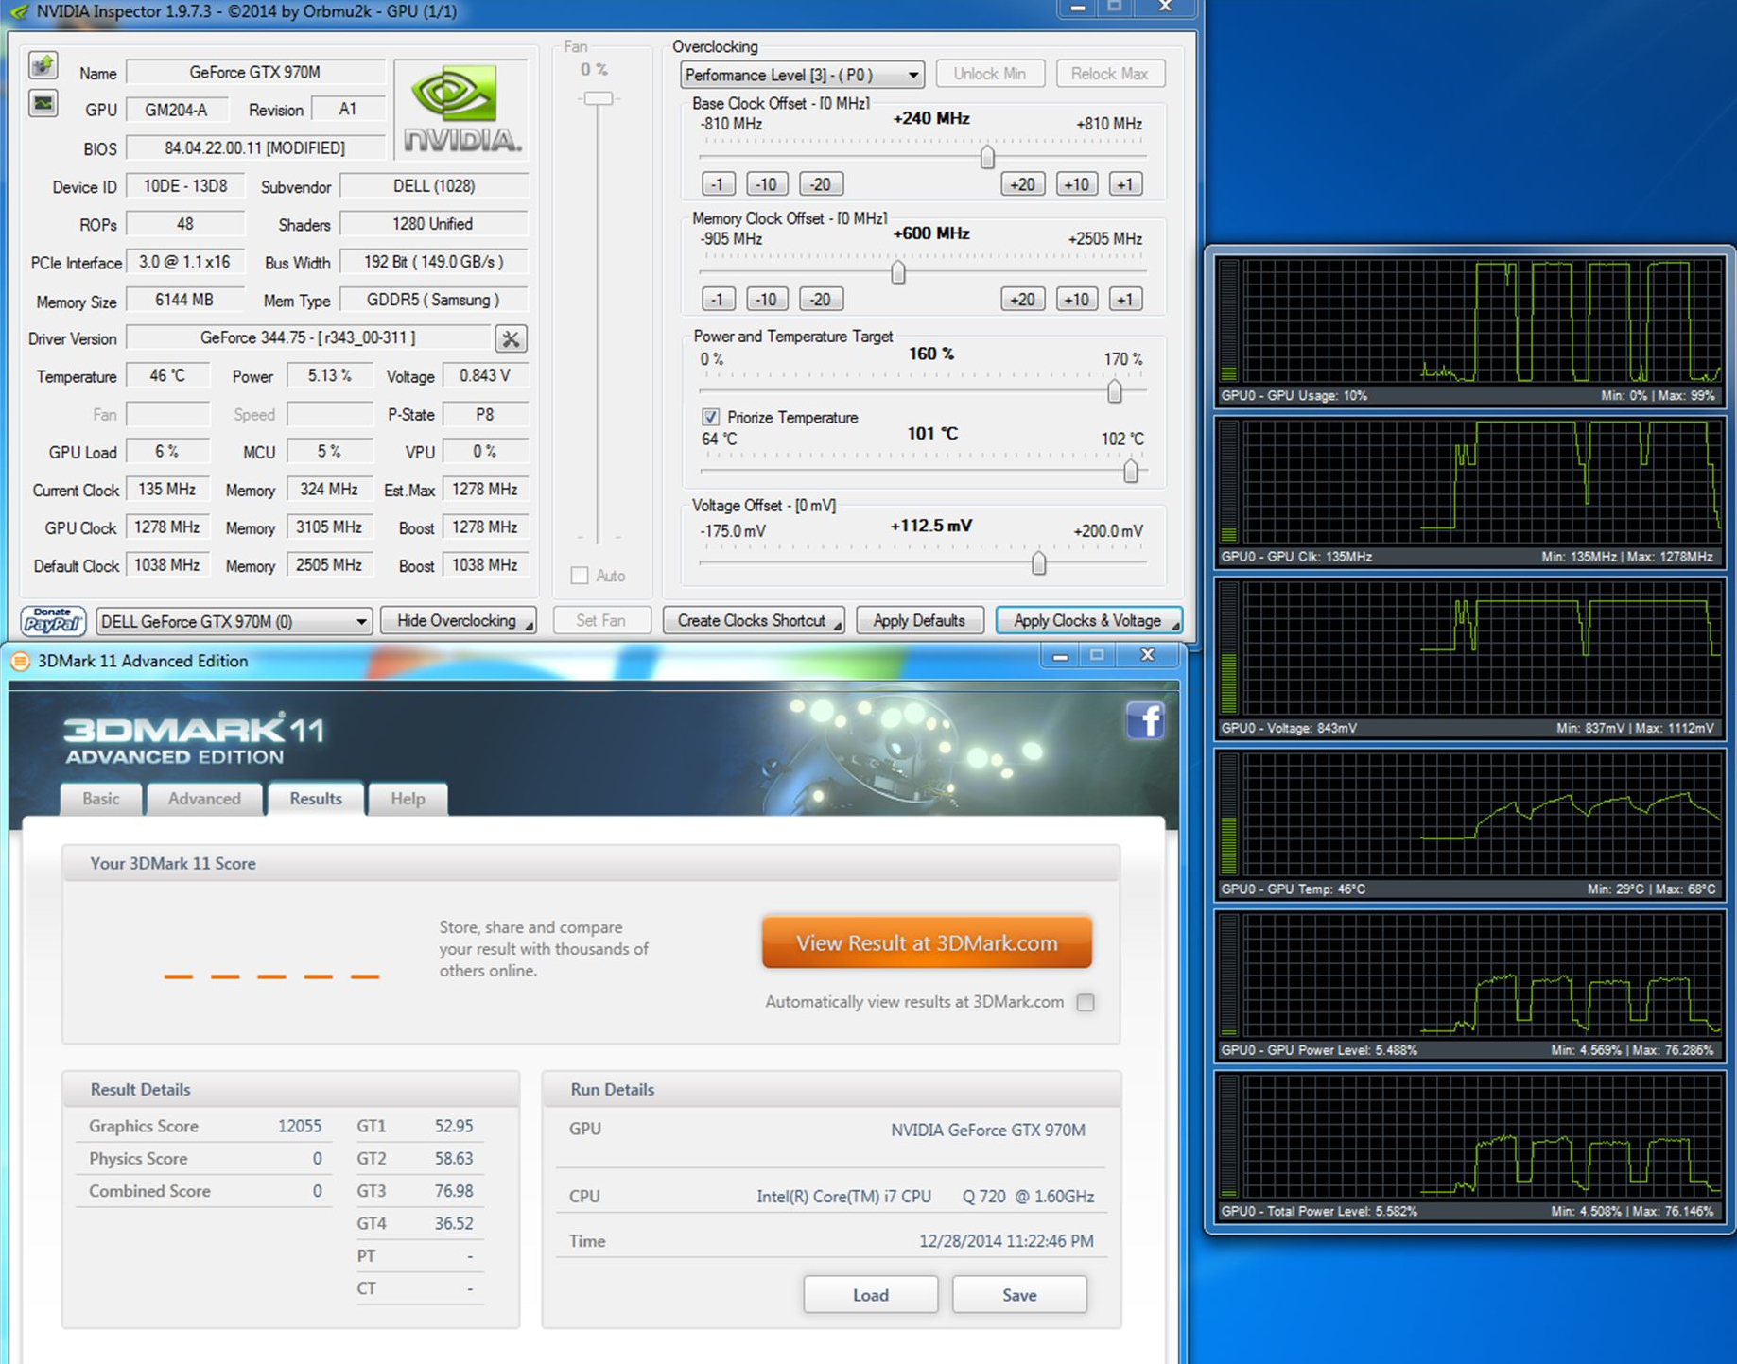This screenshot has width=1737, height=1364.
Task: Click View Result at 3DMark.com
Action: (x=927, y=942)
